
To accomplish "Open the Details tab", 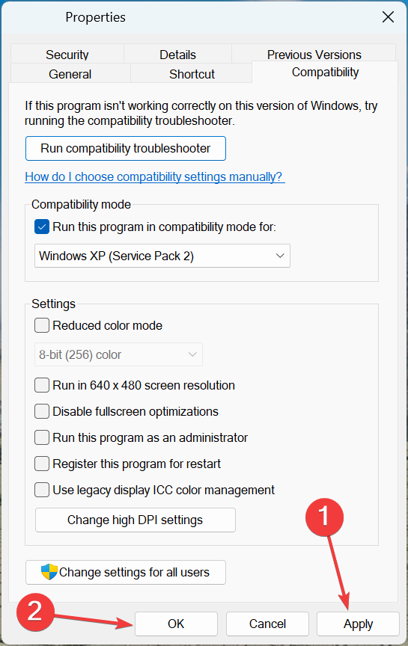I will point(178,54).
